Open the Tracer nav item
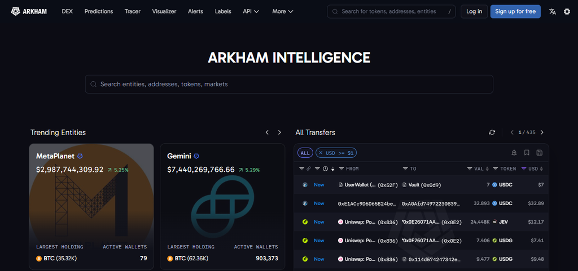The height and width of the screenshot is (271, 578). point(132,11)
